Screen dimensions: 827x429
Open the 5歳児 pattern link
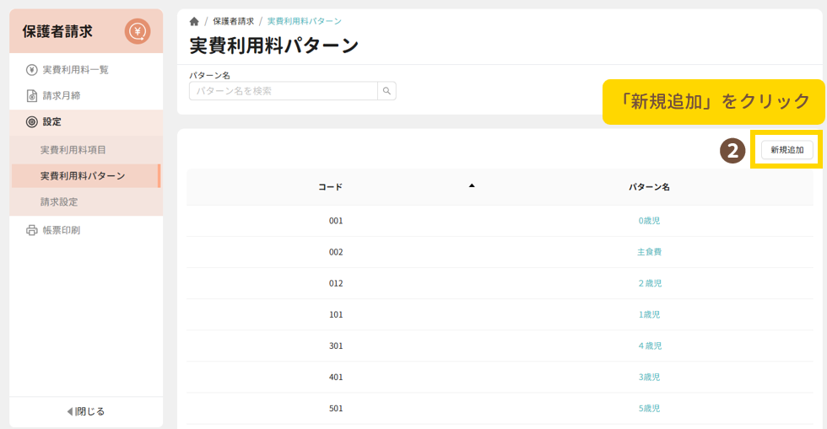click(649, 409)
